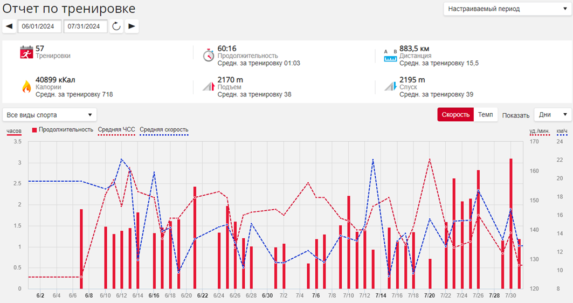
Task: Open the Настраиваемый период dropdown
Action: [508, 9]
